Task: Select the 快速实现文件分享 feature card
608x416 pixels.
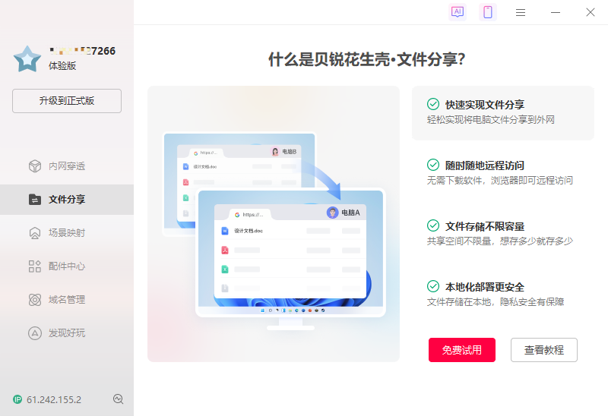Action: [503, 112]
